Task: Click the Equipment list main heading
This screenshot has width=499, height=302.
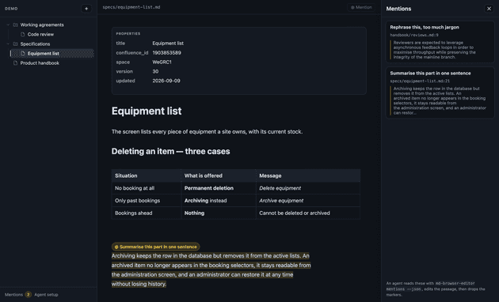Action: pyautogui.click(x=147, y=111)
